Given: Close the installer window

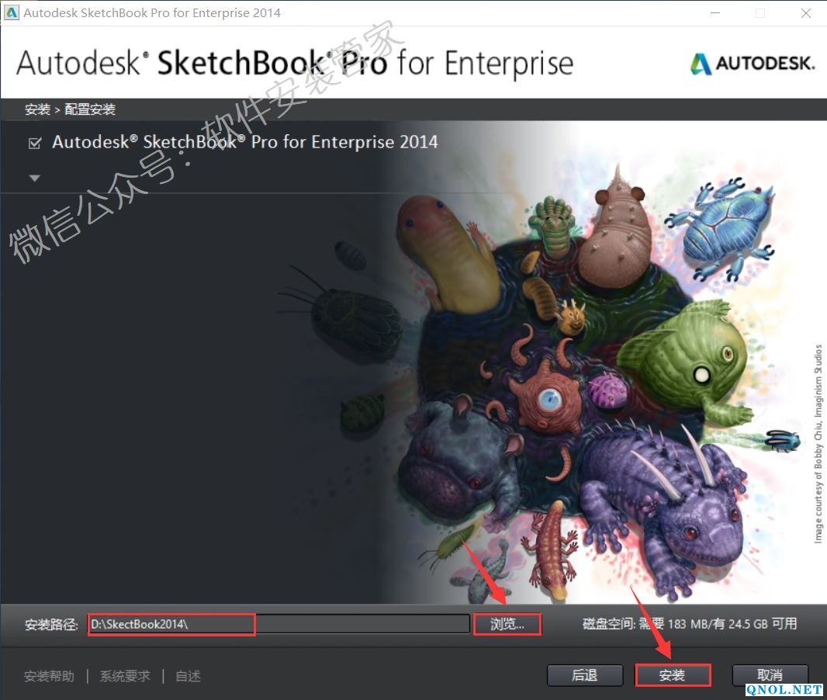Looking at the screenshot, I should (x=805, y=12).
